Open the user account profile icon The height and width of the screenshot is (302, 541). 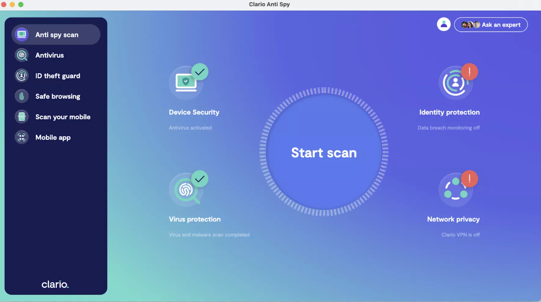tap(443, 24)
